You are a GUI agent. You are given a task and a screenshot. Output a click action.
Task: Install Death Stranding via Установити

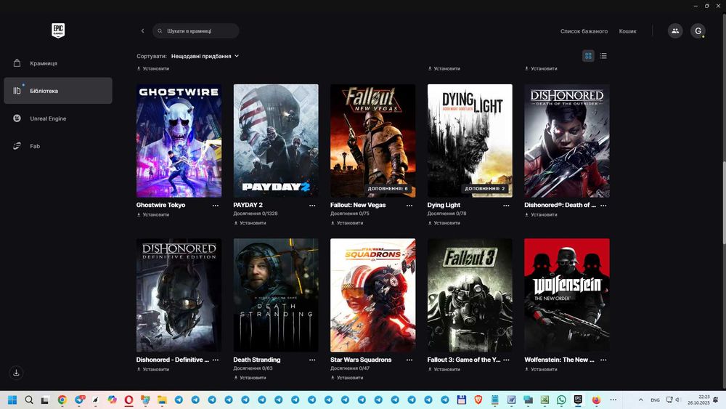pos(250,378)
